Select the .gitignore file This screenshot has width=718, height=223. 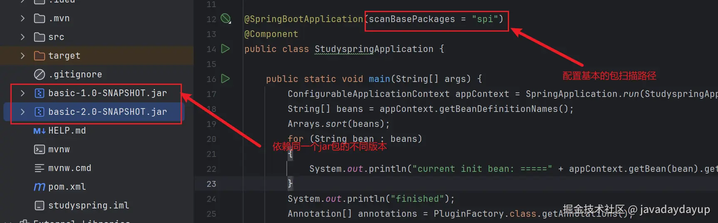pos(75,74)
